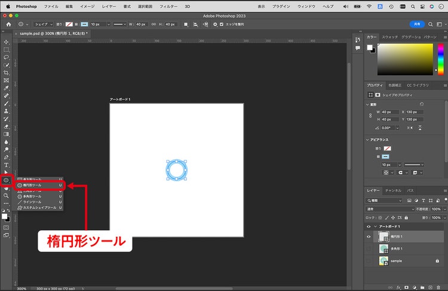The height and width of the screenshot is (291, 448).
Task: Open the gear settings in options bar
Action: (215, 24)
